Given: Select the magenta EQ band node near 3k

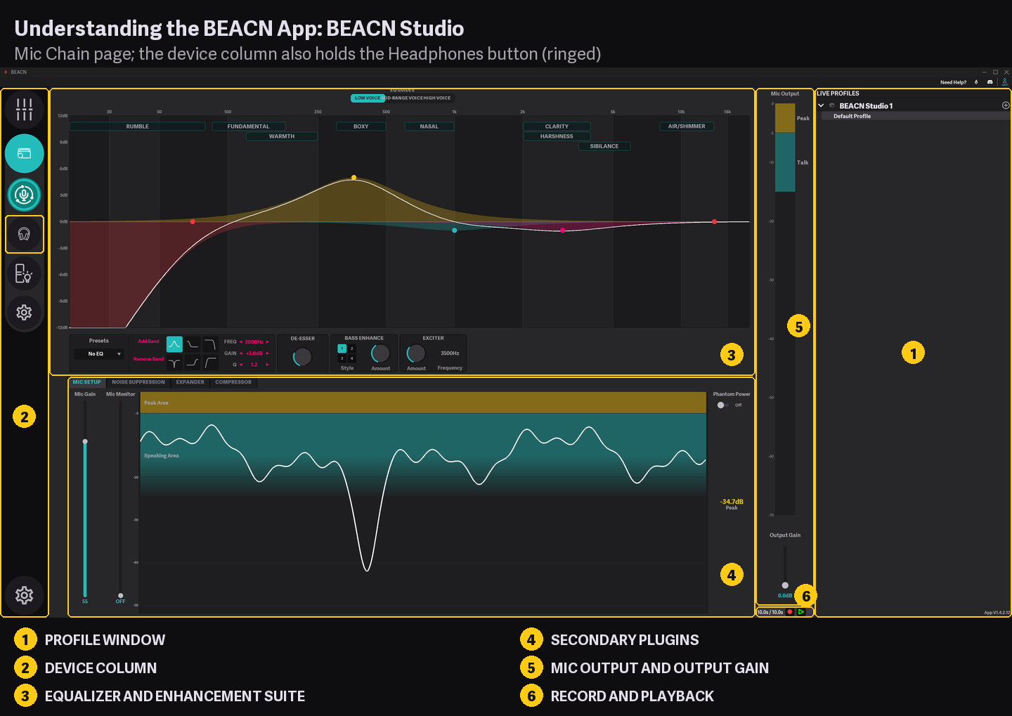Looking at the screenshot, I should [562, 230].
